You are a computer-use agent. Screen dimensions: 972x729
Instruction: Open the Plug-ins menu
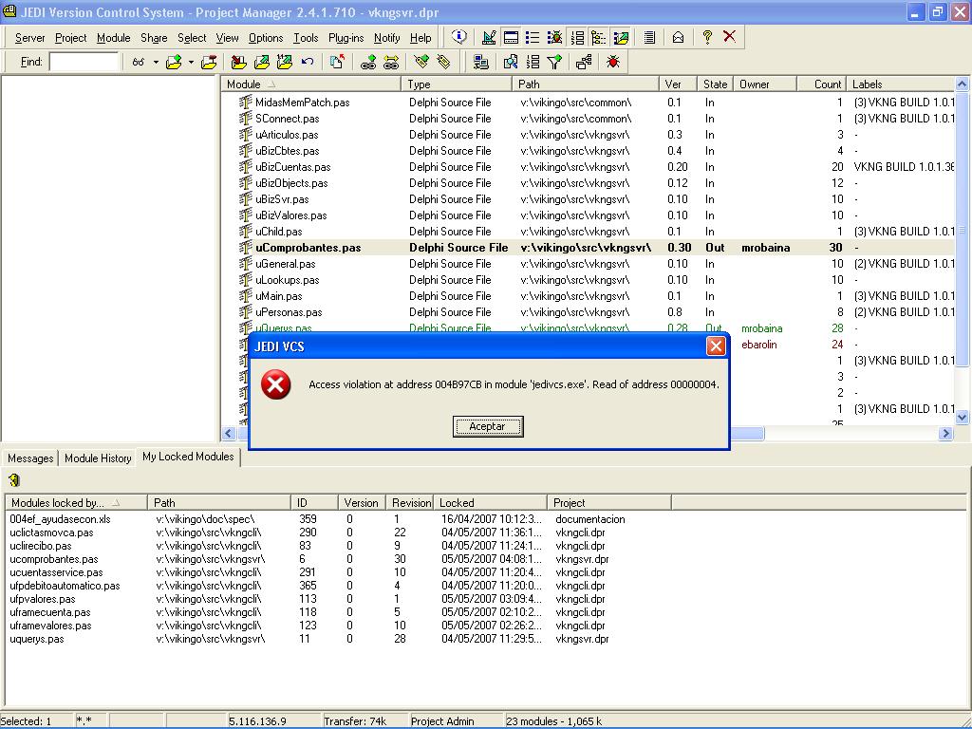click(346, 38)
